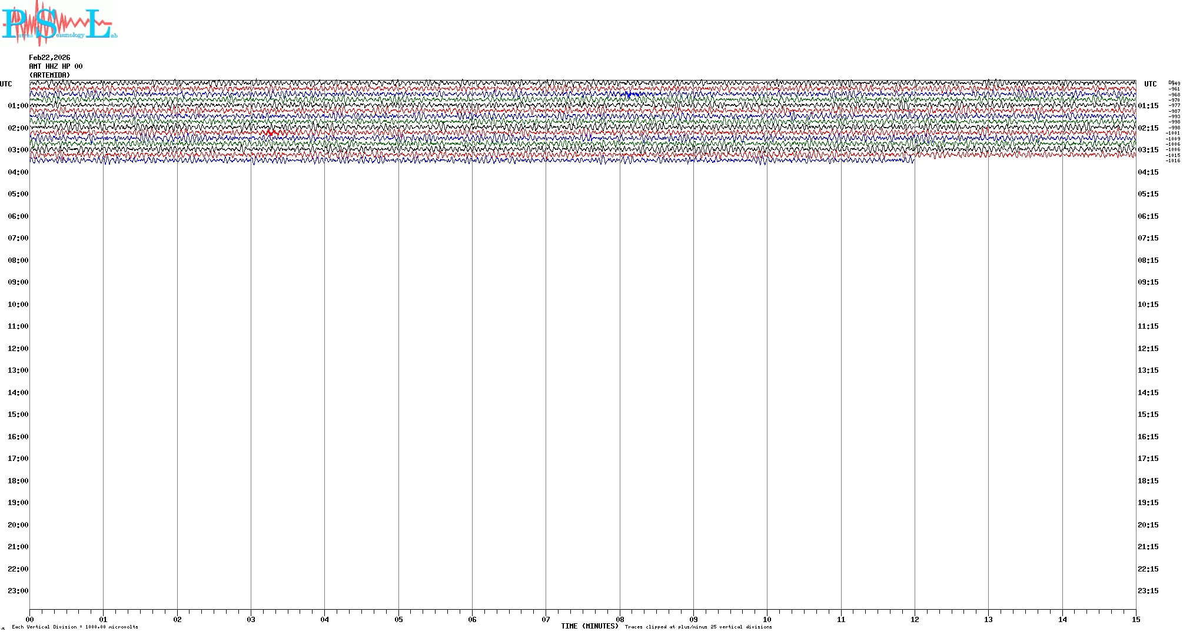Click minute marker 15 on bottom axis
Screen dimensions: 1183x635
point(1135,619)
